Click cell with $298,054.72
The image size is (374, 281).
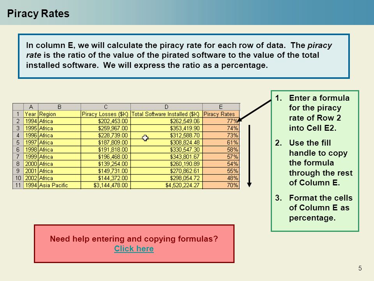pyautogui.click(x=166, y=178)
